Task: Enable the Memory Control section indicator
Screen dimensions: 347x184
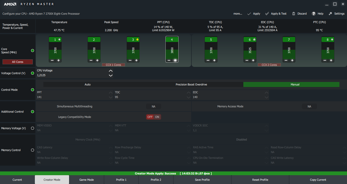Action: point(33,150)
